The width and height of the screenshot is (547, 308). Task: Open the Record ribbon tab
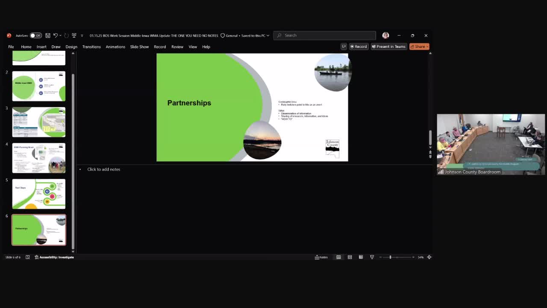[x=160, y=47]
